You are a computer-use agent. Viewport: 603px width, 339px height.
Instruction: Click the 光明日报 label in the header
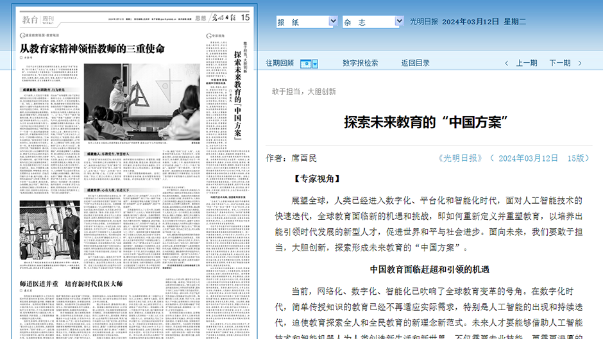coord(424,22)
